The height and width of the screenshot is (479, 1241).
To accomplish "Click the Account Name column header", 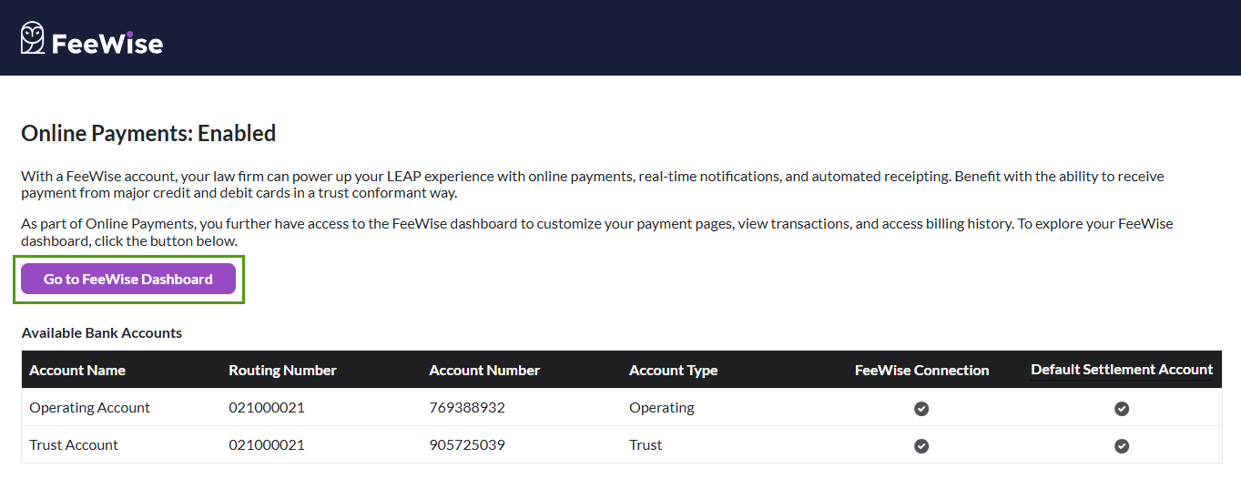I will pyautogui.click(x=77, y=371).
